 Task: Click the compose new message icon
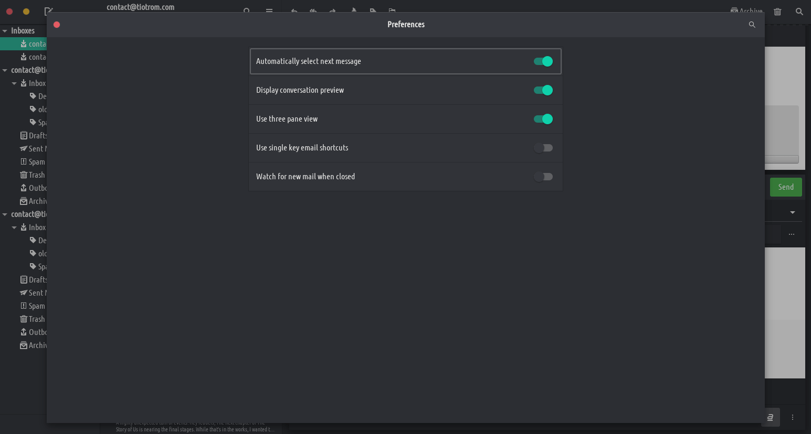(x=48, y=11)
